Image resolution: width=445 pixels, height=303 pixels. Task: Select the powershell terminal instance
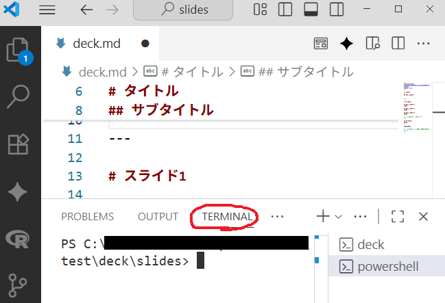(x=387, y=266)
